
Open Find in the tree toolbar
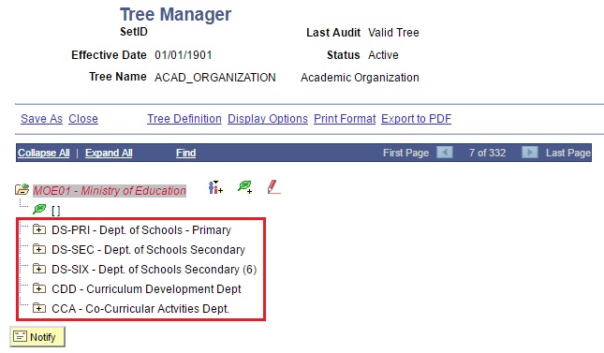pos(186,153)
